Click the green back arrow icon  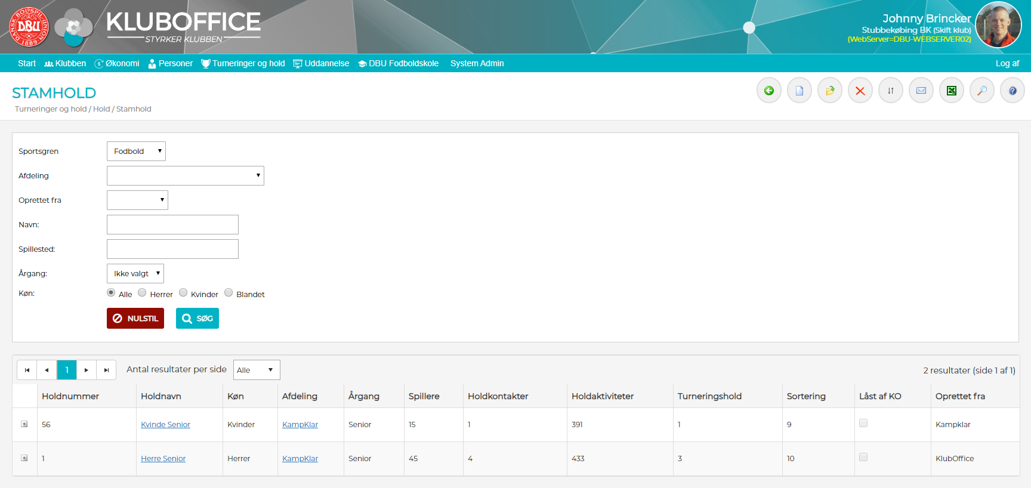tap(769, 91)
